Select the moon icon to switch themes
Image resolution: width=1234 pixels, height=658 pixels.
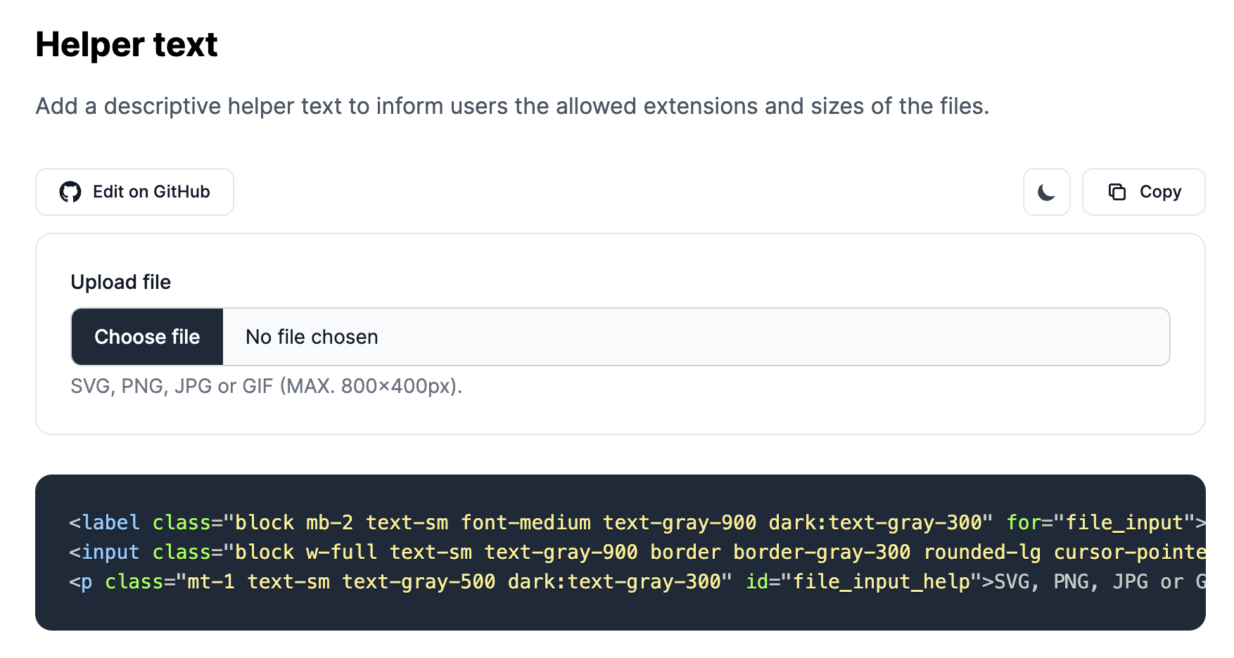[x=1046, y=192]
